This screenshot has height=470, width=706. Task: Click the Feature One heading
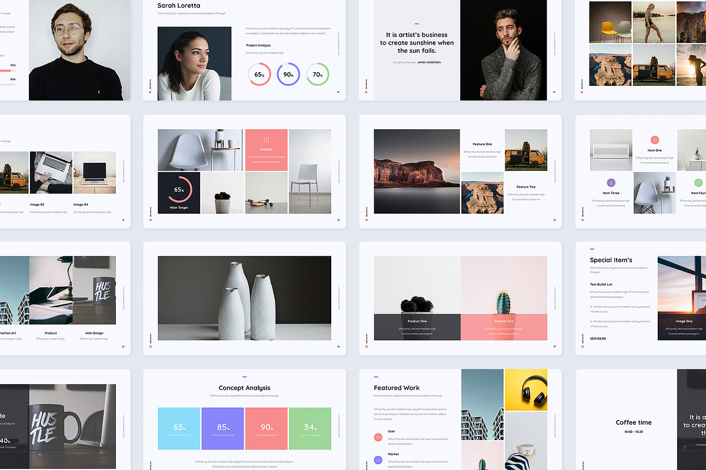tap(482, 144)
